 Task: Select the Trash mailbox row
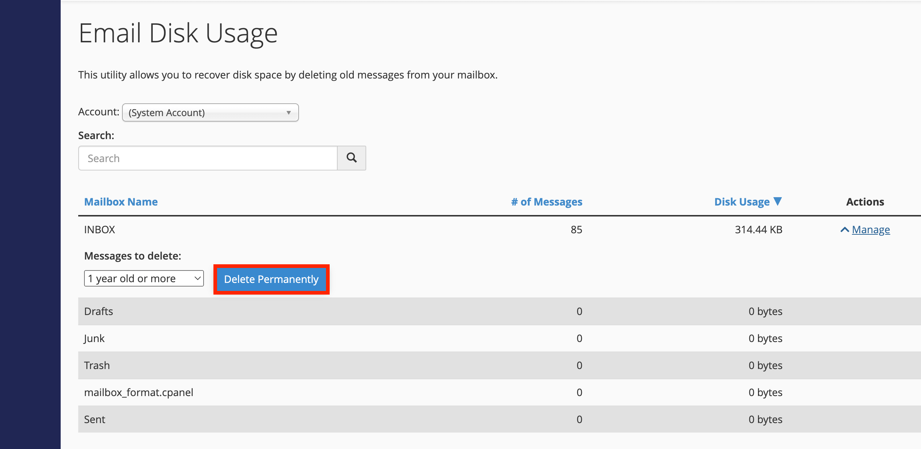(499, 365)
